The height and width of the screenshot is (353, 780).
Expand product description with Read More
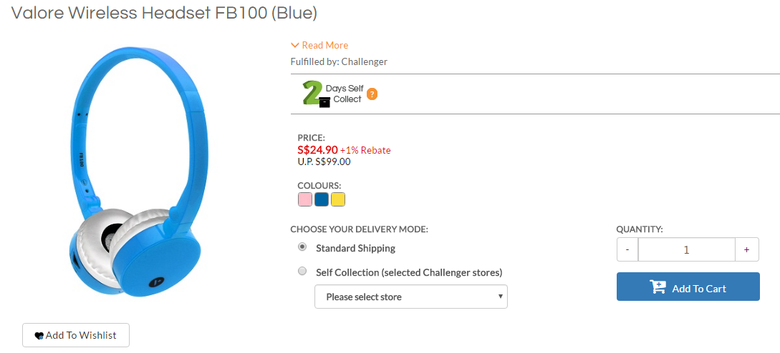[x=324, y=45]
